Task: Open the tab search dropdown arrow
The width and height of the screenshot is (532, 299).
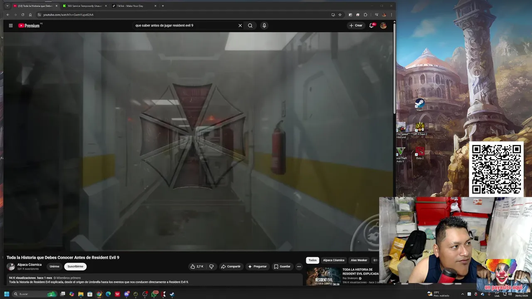Action: [7, 6]
